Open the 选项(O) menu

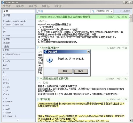(45, 6)
